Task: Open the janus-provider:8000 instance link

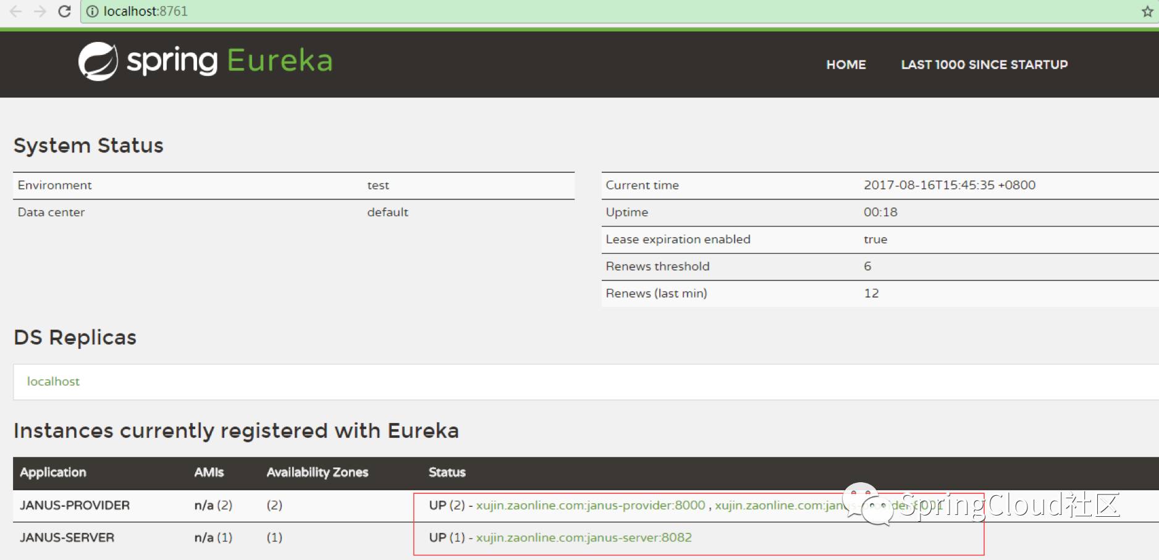Action: (590, 505)
